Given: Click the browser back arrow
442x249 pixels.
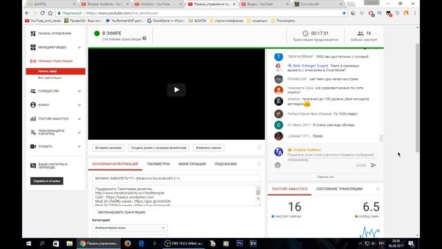Looking at the screenshot, I should pyautogui.click(x=27, y=13).
